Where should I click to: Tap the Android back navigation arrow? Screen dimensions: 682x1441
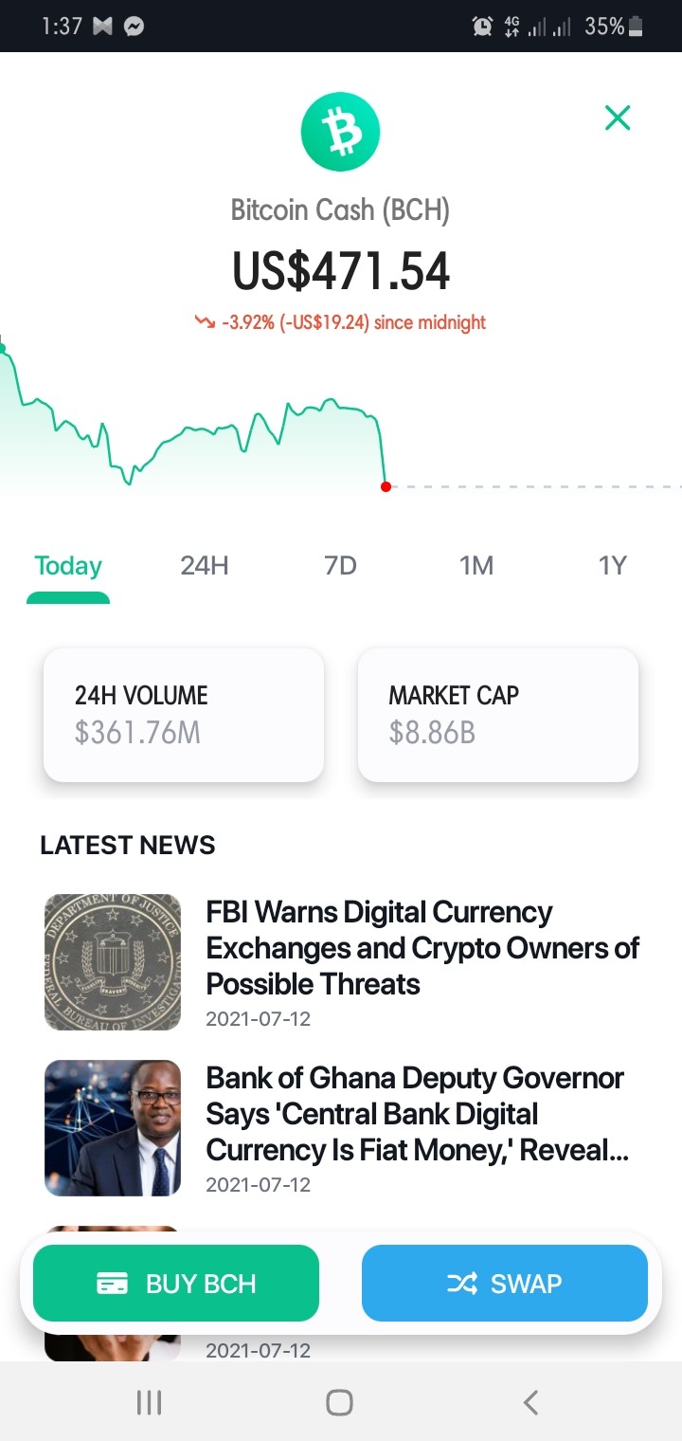pyautogui.click(x=531, y=1402)
